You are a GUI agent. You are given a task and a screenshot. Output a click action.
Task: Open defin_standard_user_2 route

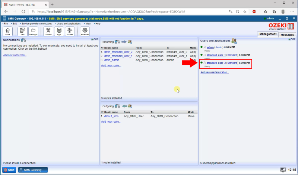(118, 52)
